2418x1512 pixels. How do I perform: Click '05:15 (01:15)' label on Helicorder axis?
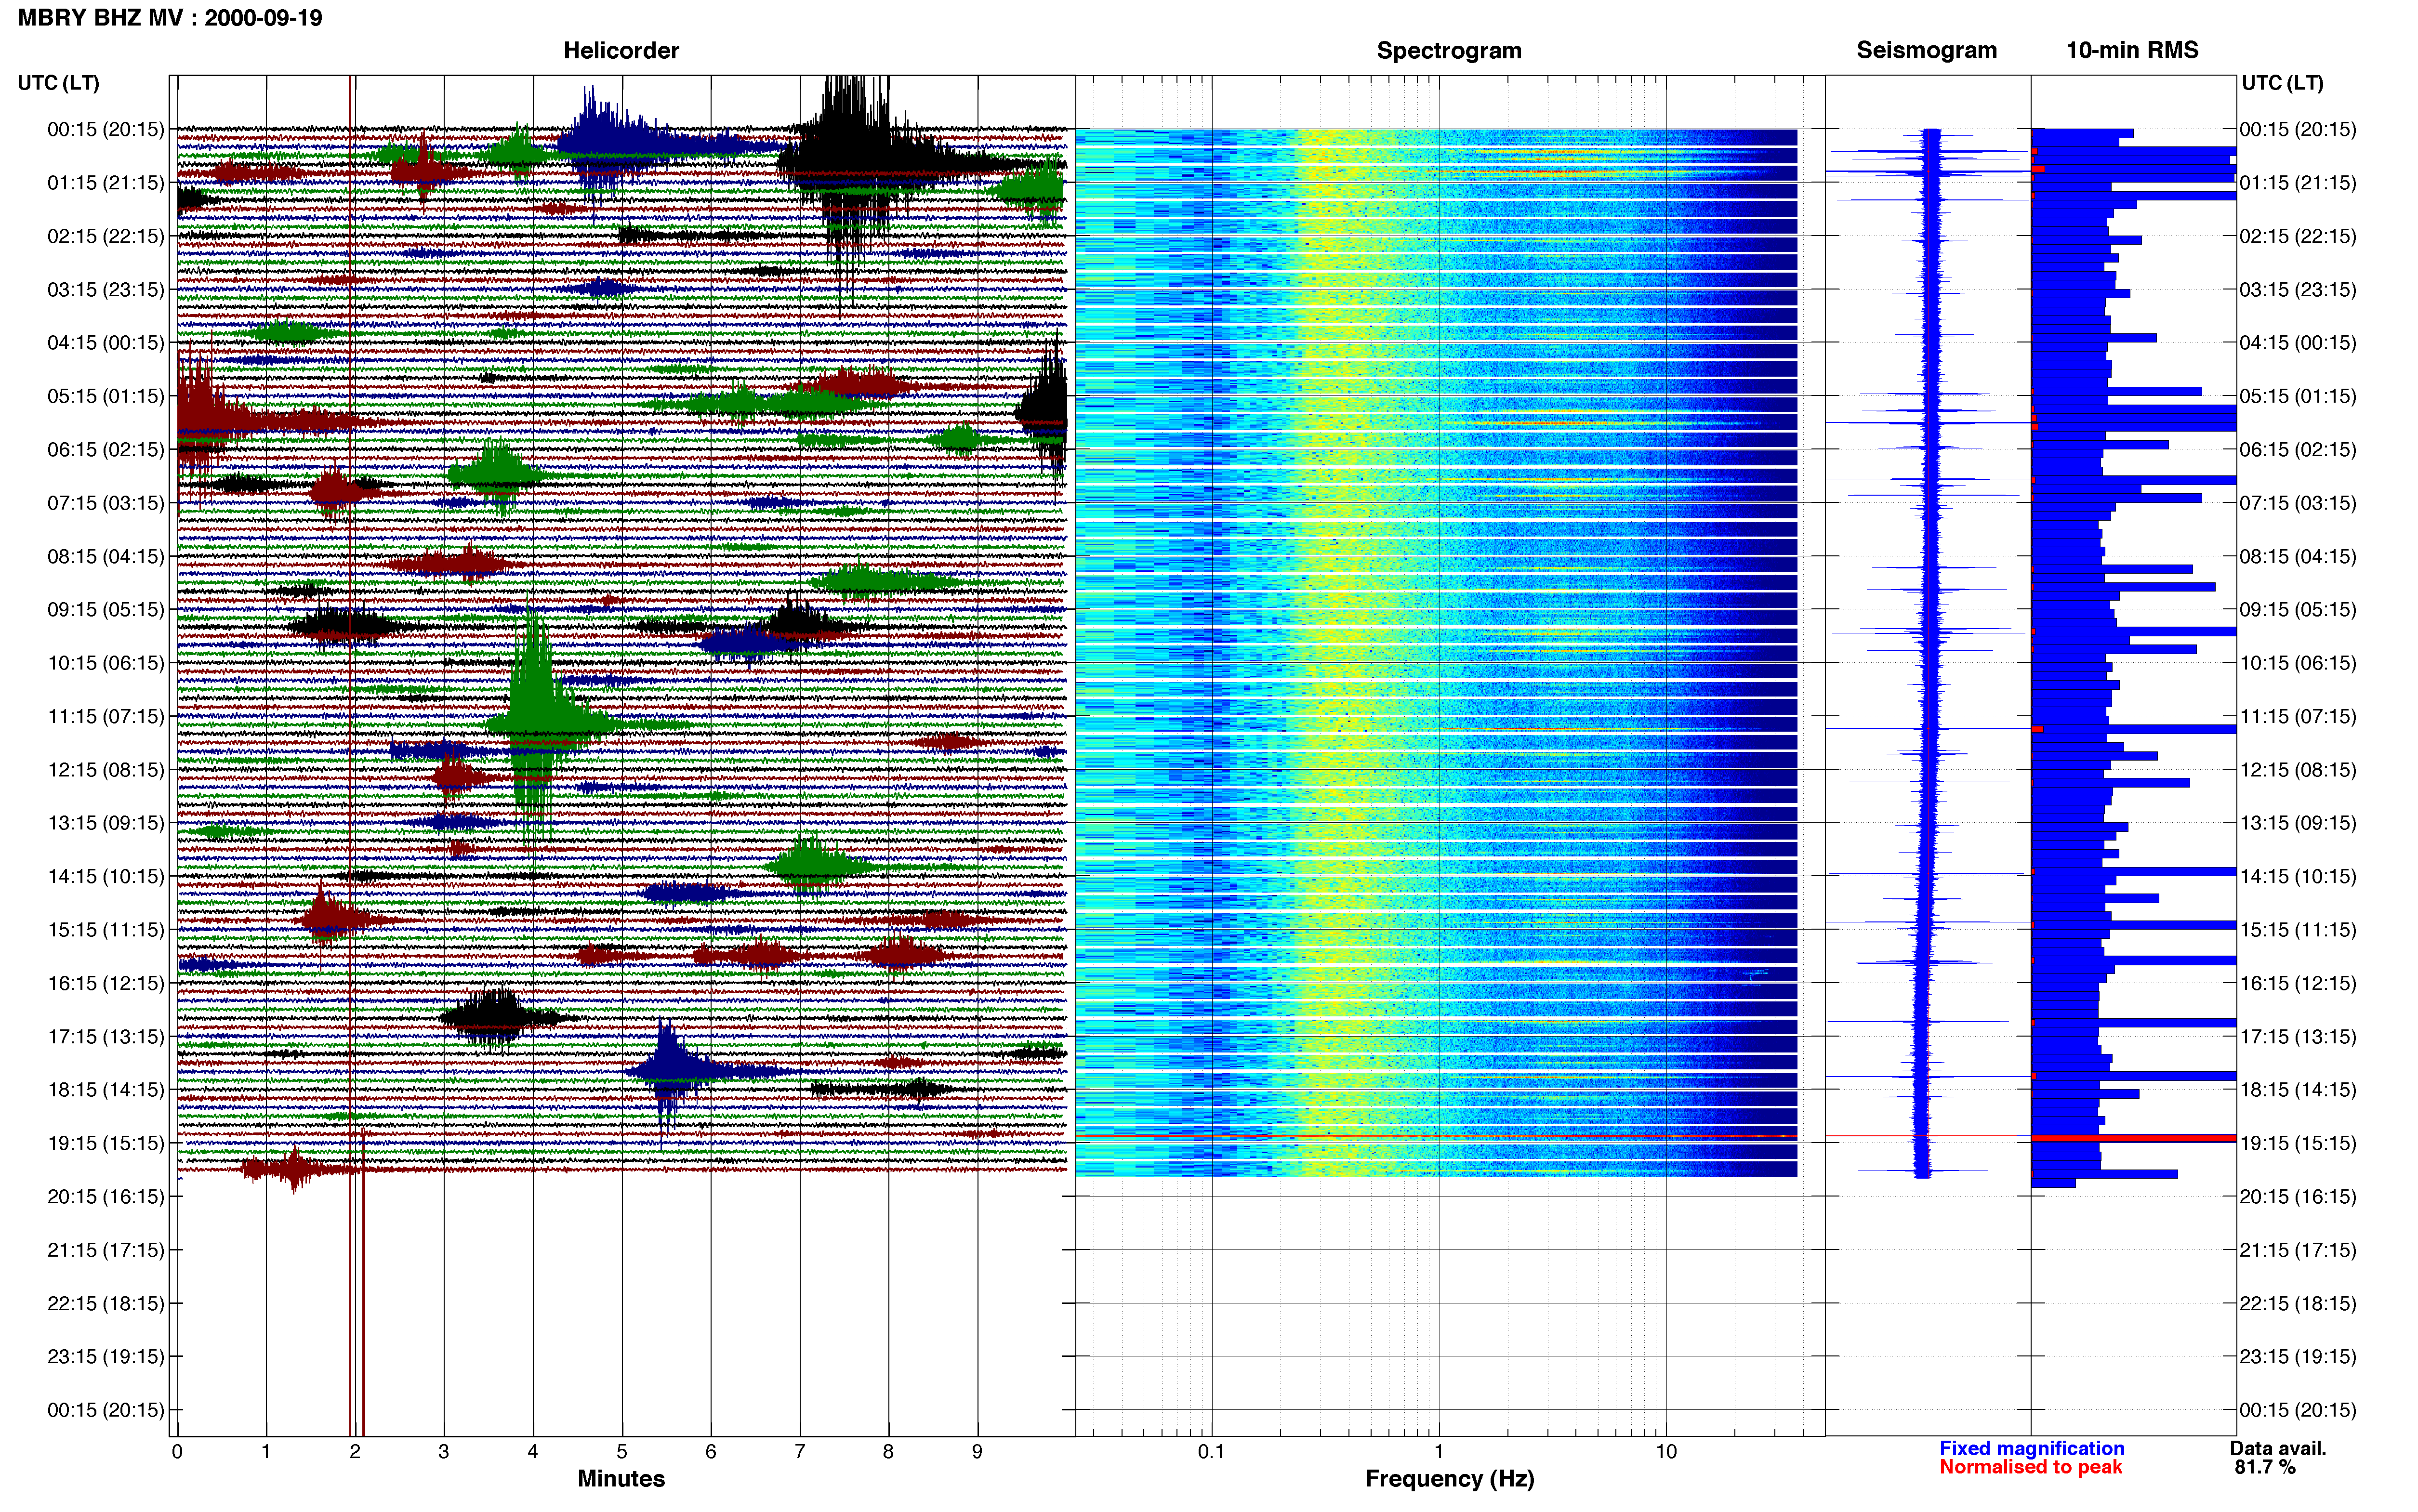[x=105, y=396]
